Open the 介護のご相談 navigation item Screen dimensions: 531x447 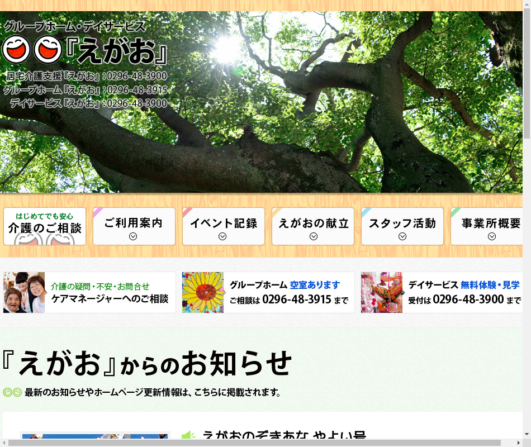click(45, 226)
